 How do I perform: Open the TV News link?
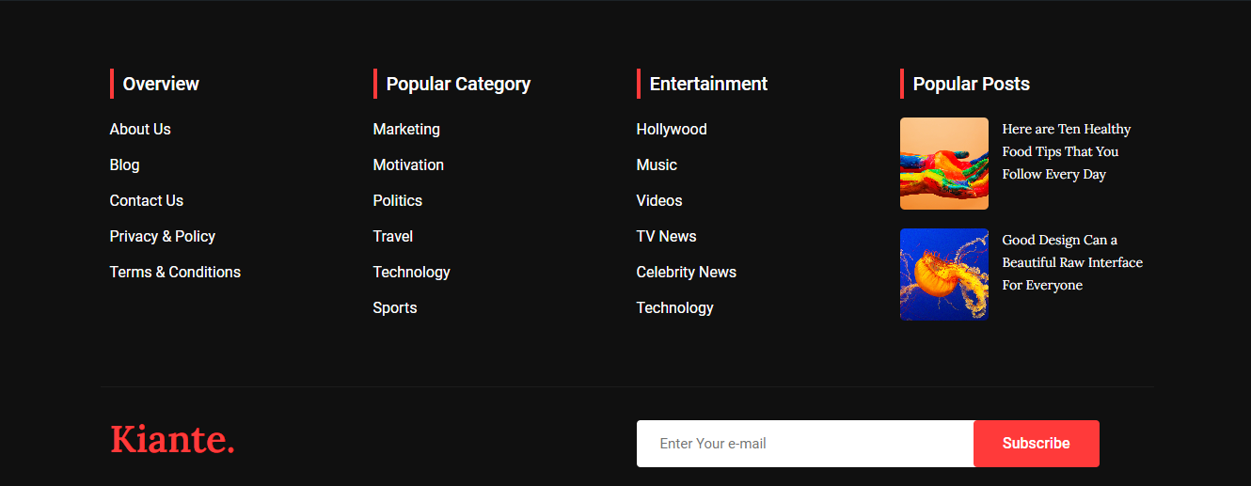click(666, 237)
